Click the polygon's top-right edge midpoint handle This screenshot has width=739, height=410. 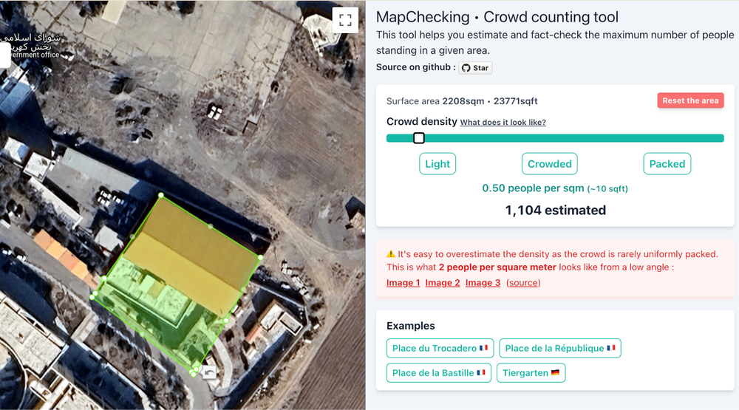211,226
